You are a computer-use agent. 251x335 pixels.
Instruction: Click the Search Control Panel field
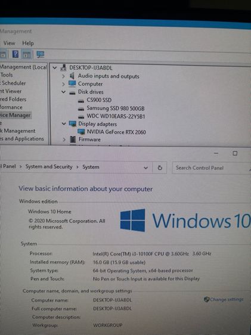click(x=211, y=168)
